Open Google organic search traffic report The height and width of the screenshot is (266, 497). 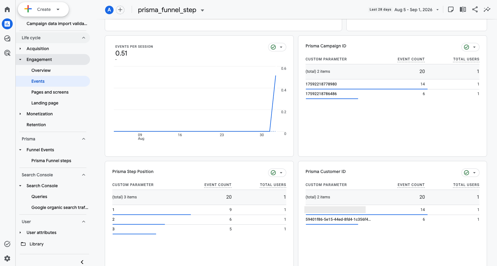[x=60, y=207]
